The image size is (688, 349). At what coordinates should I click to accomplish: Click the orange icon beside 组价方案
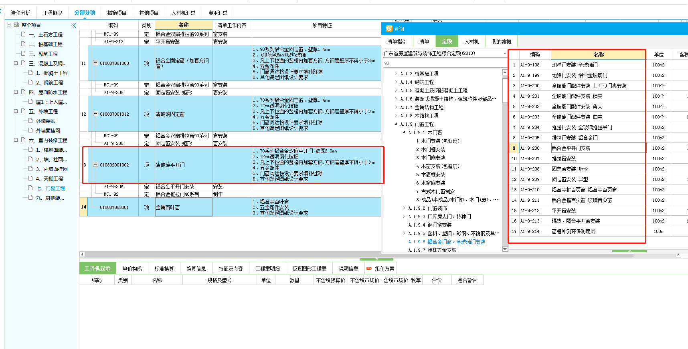click(369, 269)
